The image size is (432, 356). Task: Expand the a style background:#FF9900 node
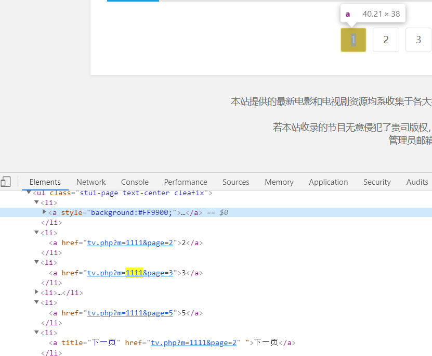(44, 212)
